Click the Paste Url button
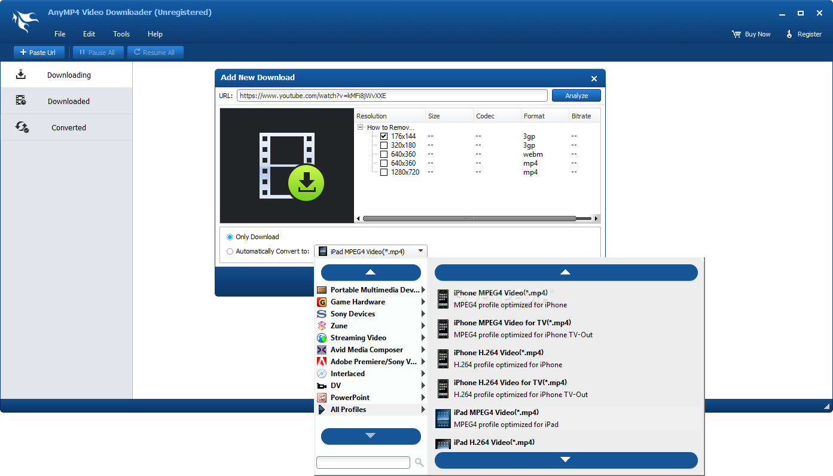The width and height of the screenshot is (833, 476). [39, 53]
